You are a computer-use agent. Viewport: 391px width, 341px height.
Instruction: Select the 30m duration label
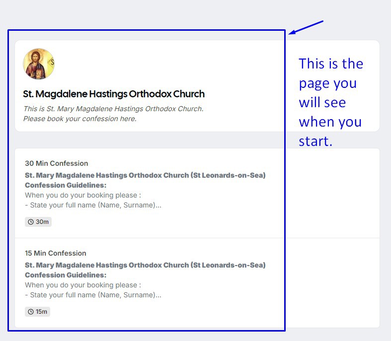[x=42, y=222]
